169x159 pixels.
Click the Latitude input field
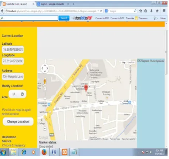pos(13,50)
